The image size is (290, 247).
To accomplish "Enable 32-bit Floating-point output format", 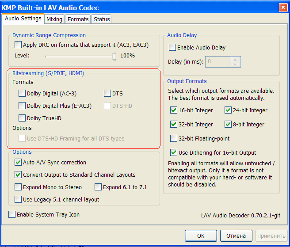I will click(174, 138).
